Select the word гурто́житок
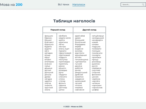The width and height of the screenshot is (146, 109). tap(81, 62)
